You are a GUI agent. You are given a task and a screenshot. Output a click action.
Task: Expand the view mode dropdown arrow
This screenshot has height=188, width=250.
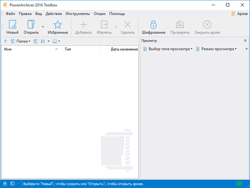pos(48,42)
